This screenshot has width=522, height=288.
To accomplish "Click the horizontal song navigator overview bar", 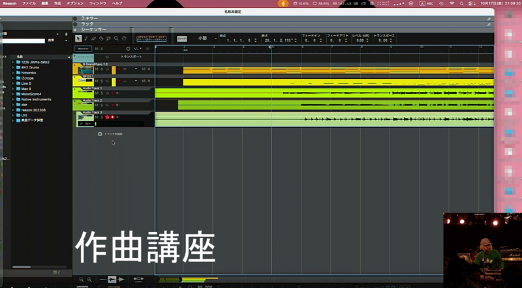I will click(189, 279).
